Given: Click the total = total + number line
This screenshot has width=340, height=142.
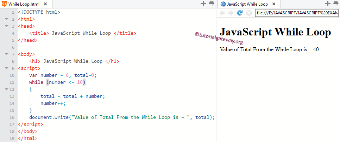Looking at the screenshot, I should (x=73, y=96).
